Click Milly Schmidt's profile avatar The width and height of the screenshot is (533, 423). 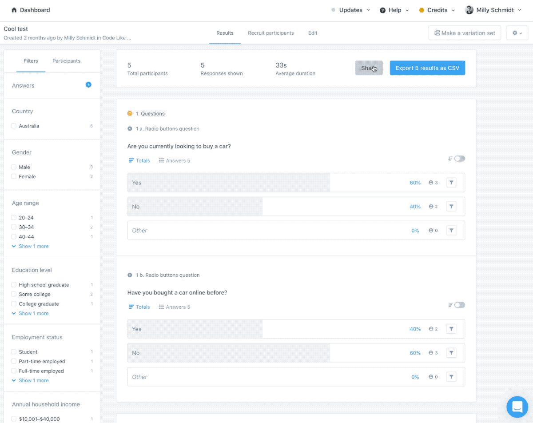point(469,10)
